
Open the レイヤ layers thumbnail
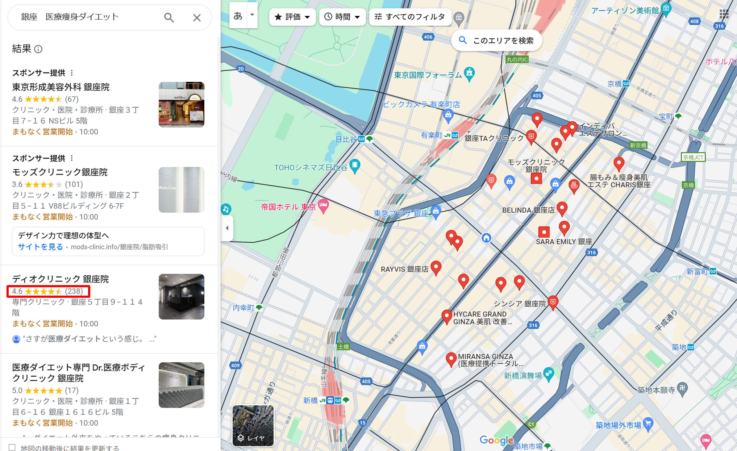click(x=253, y=426)
